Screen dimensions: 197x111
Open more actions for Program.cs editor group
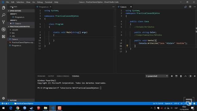(x=113, y=7)
